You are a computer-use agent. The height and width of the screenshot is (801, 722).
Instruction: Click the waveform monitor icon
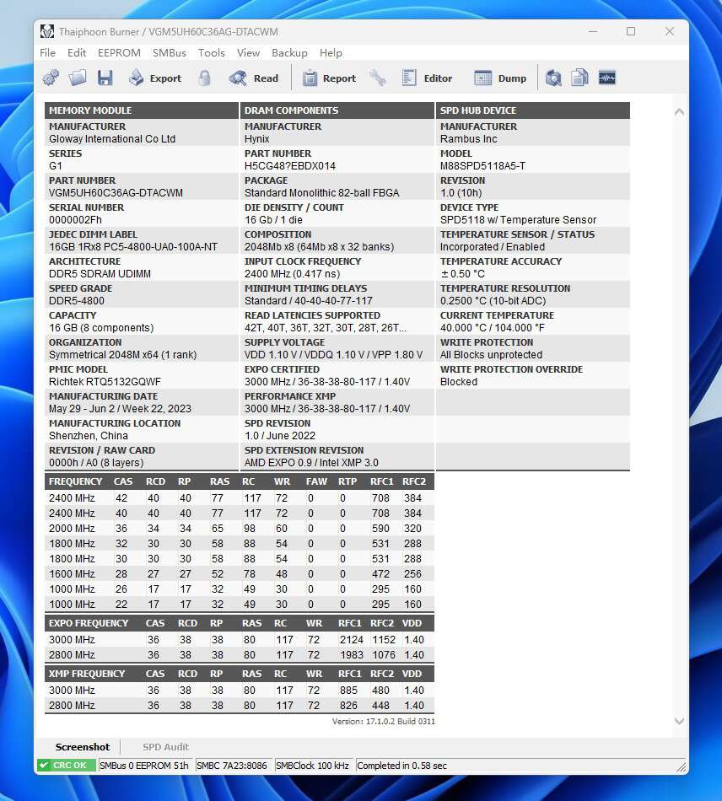(607, 78)
